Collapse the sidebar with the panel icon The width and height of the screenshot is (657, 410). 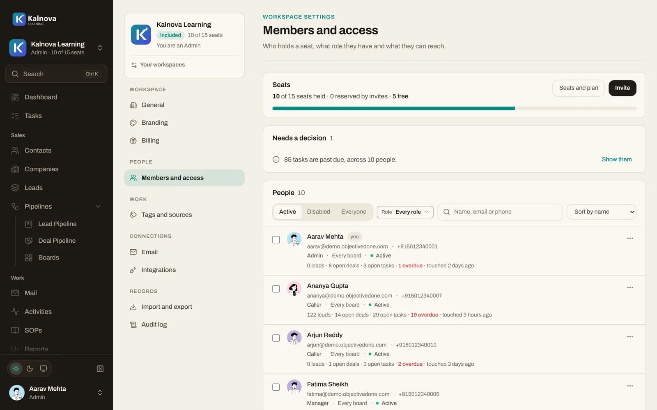[x=100, y=369]
